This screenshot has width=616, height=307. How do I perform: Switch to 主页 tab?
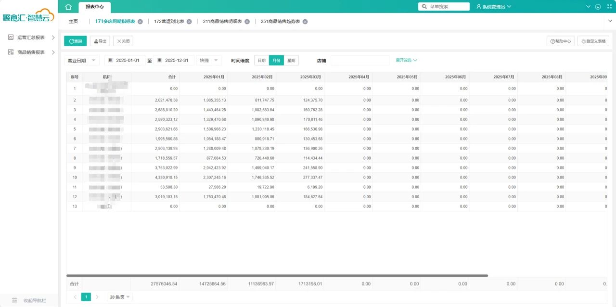pyautogui.click(x=73, y=22)
